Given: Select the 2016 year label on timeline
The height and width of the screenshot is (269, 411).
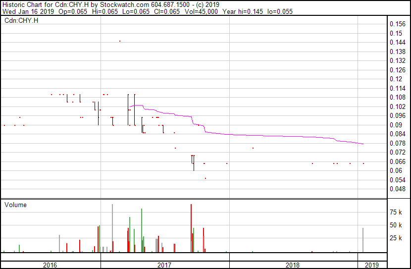Looking at the screenshot, I should [50, 265].
